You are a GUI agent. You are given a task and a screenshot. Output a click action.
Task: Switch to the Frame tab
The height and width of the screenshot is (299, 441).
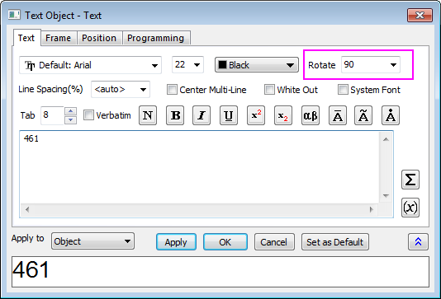[x=58, y=38]
